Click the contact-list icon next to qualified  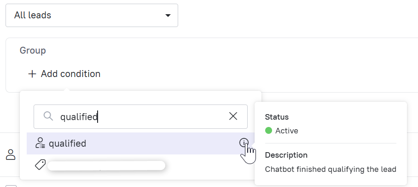coord(40,143)
